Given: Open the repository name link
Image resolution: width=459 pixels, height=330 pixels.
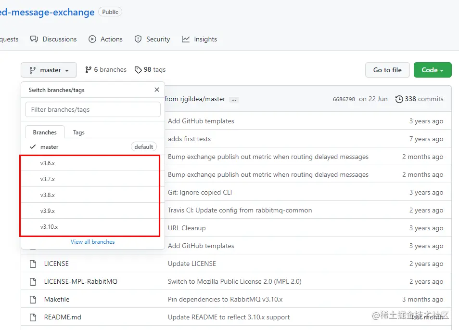Looking at the screenshot, I should pyautogui.click(x=47, y=13).
